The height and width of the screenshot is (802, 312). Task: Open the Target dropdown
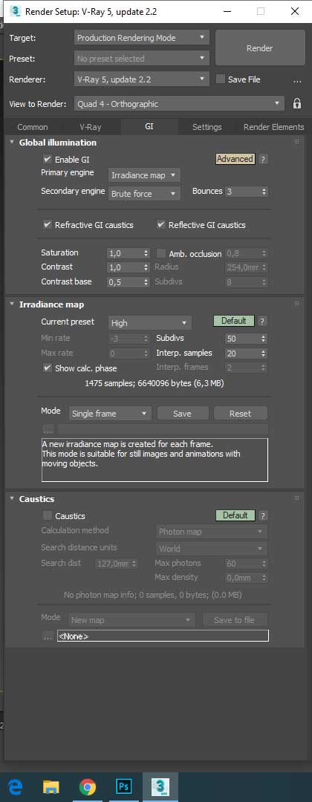(142, 37)
